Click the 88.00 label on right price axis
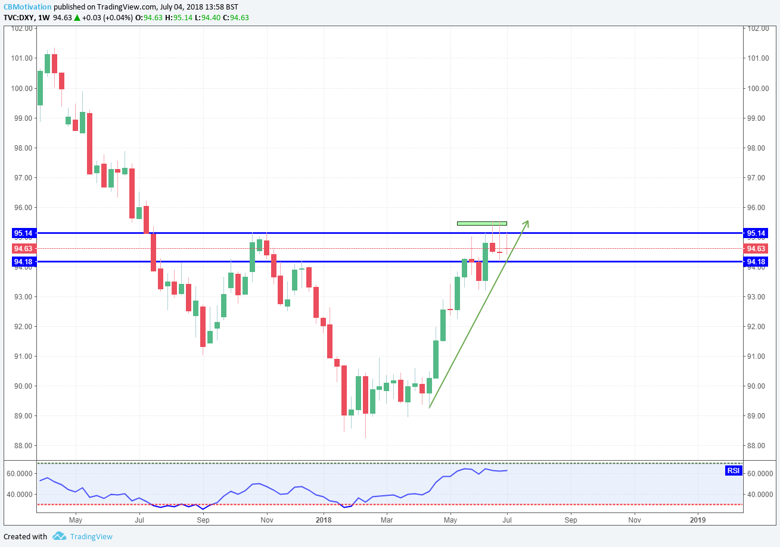780x547 pixels. (757, 446)
